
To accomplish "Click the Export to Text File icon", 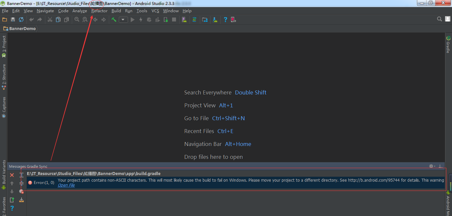I will 12,200.
